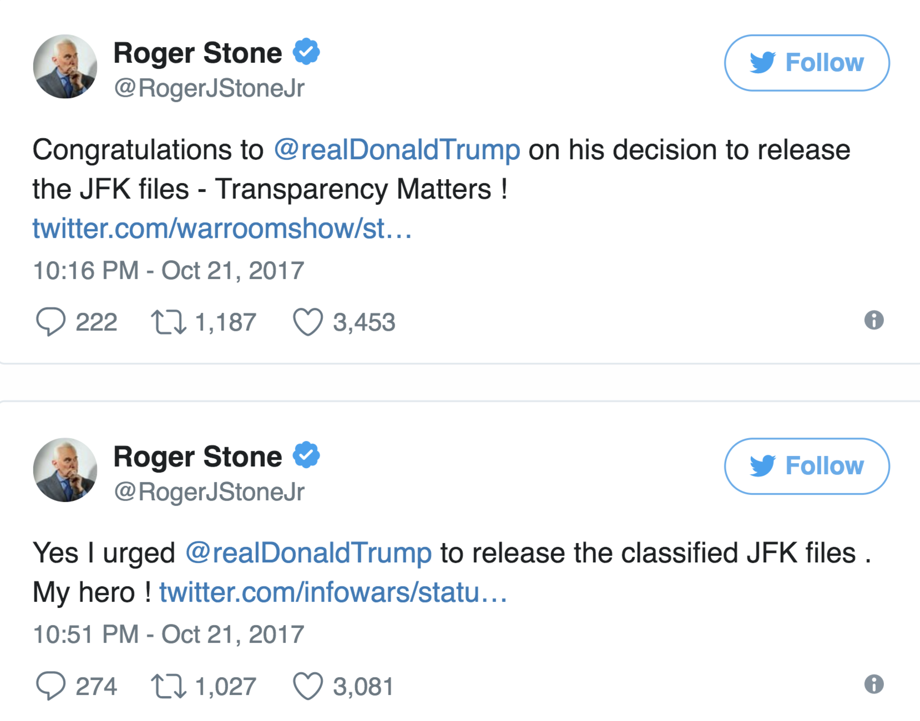Retweet the 'Transparency Matters' tweet
Screen dimensions: 920x721
coord(169,322)
